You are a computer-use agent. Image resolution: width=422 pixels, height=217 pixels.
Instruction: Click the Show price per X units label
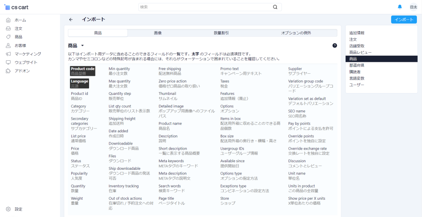(x=306, y=198)
